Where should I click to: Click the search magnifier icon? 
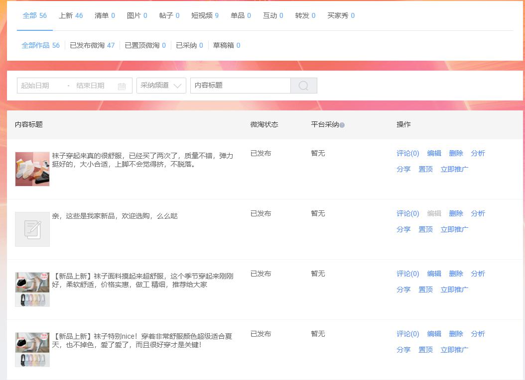(303, 85)
